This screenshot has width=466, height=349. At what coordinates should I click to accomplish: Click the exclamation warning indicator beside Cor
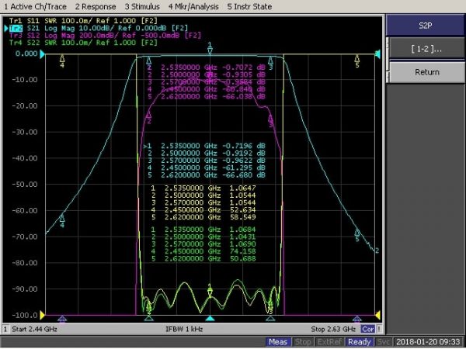tap(379, 329)
